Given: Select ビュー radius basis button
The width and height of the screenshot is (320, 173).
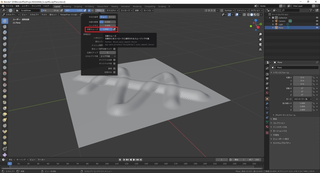Looking at the screenshot, I should [x=103, y=17].
